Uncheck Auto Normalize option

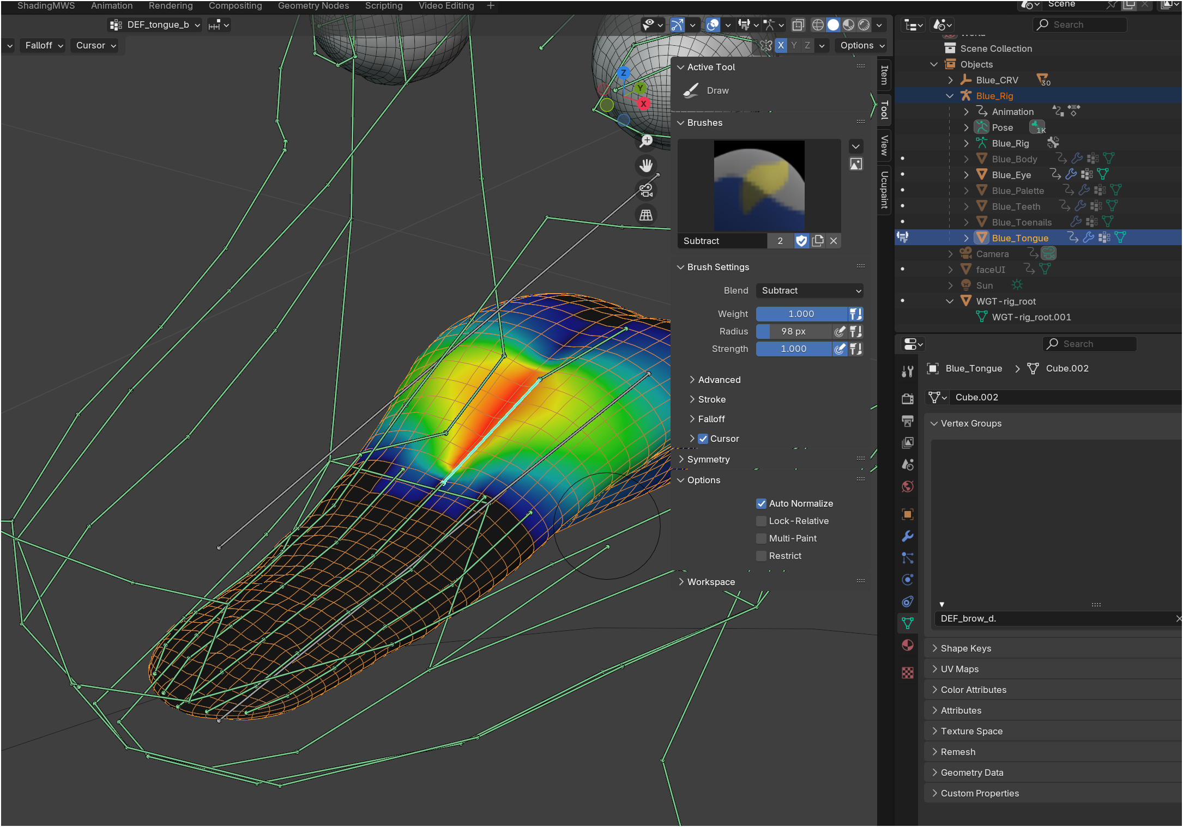click(762, 503)
